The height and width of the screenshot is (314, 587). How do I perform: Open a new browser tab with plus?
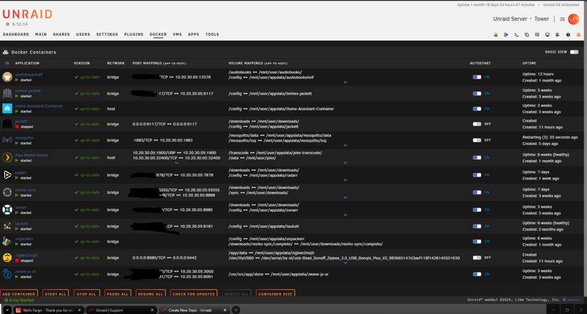click(236, 310)
